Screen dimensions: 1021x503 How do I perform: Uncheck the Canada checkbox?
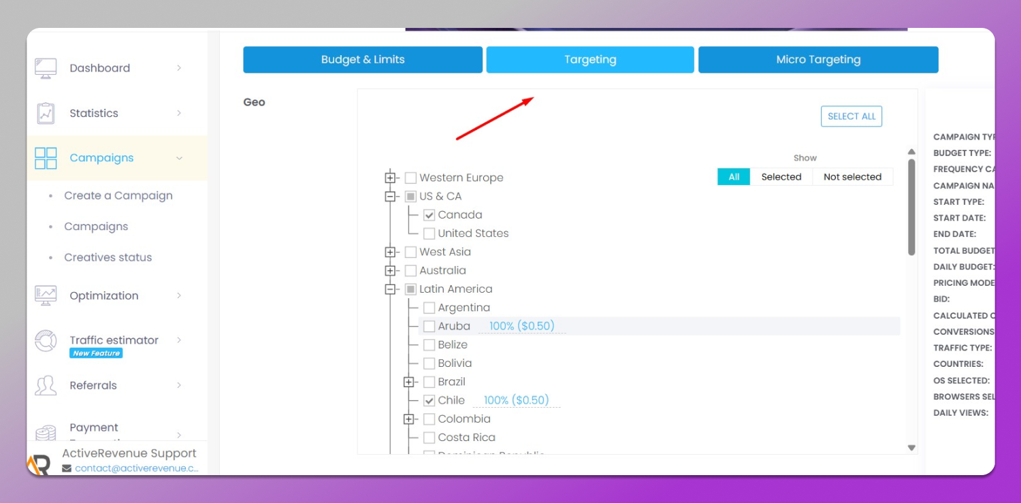click(429, 214)
